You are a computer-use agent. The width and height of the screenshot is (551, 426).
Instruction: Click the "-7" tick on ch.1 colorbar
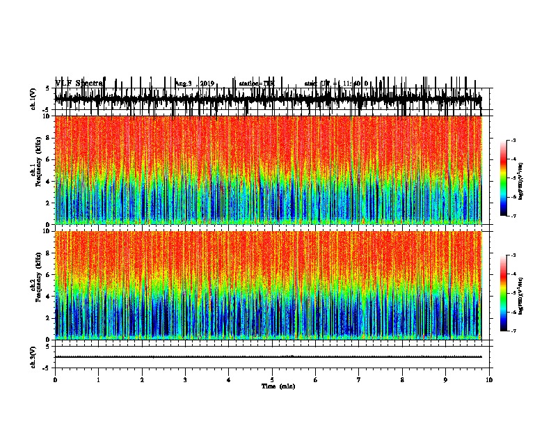(513, 216)
